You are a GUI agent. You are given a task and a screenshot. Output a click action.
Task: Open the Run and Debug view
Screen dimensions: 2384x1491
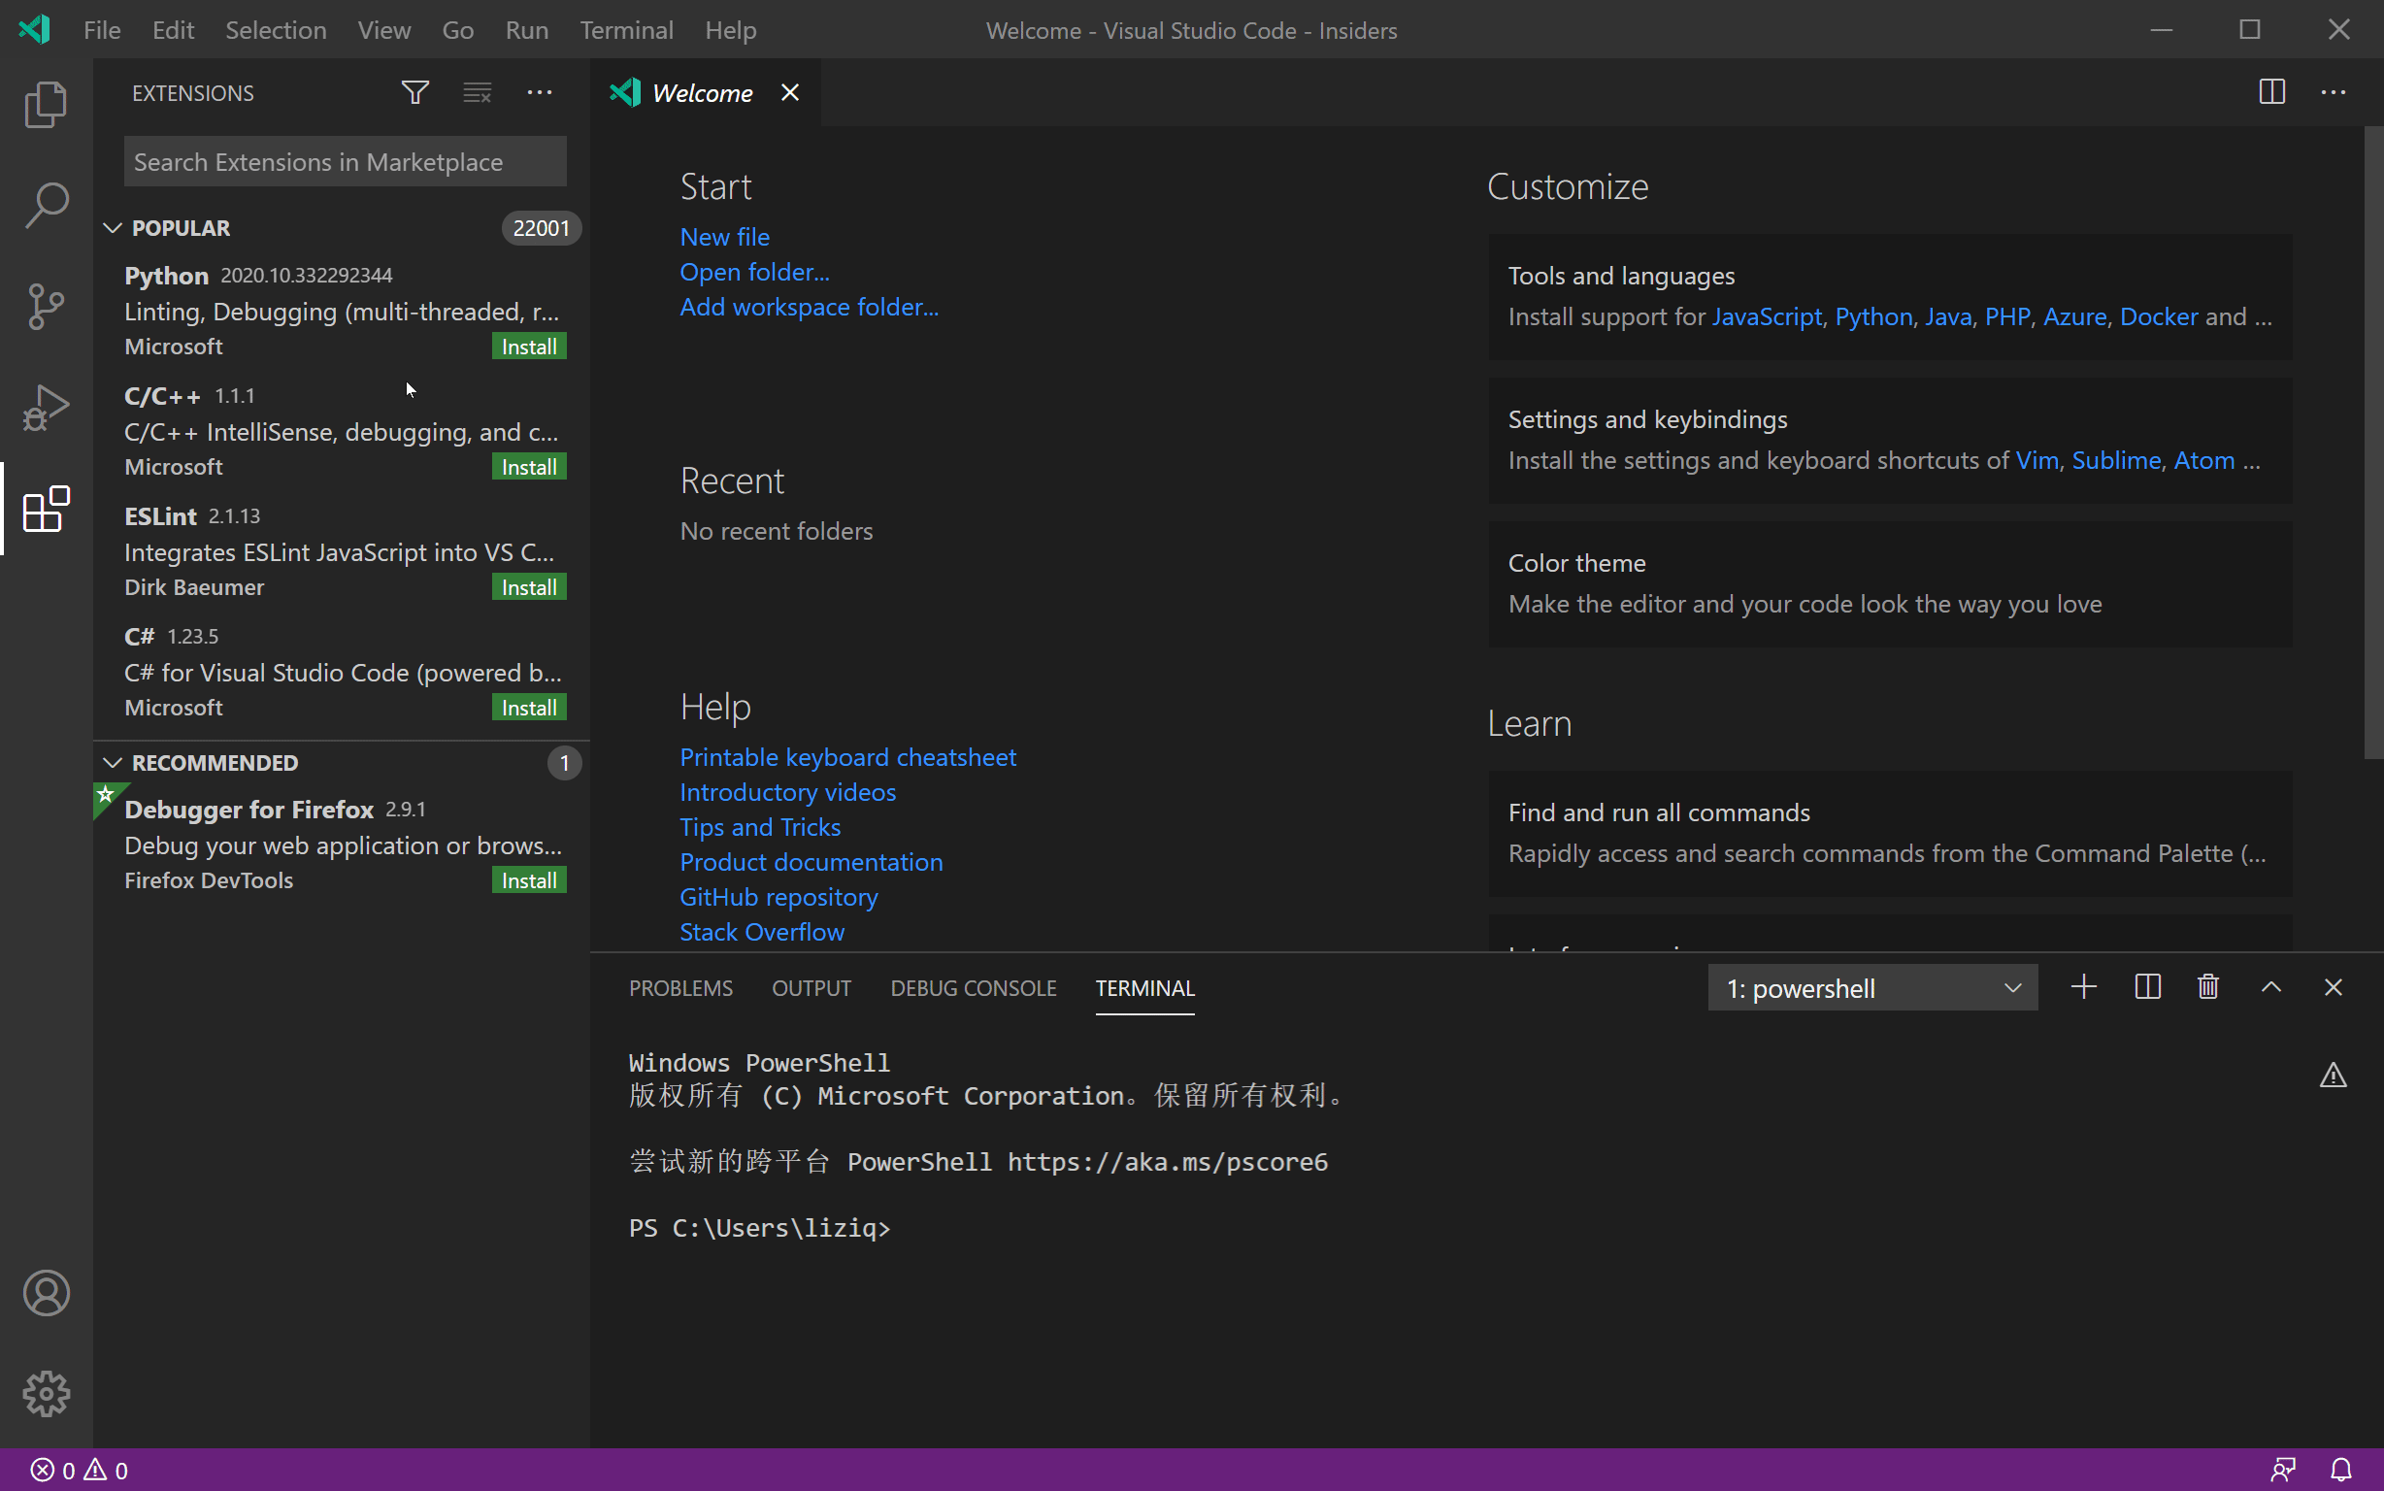[x=46, y=407]
